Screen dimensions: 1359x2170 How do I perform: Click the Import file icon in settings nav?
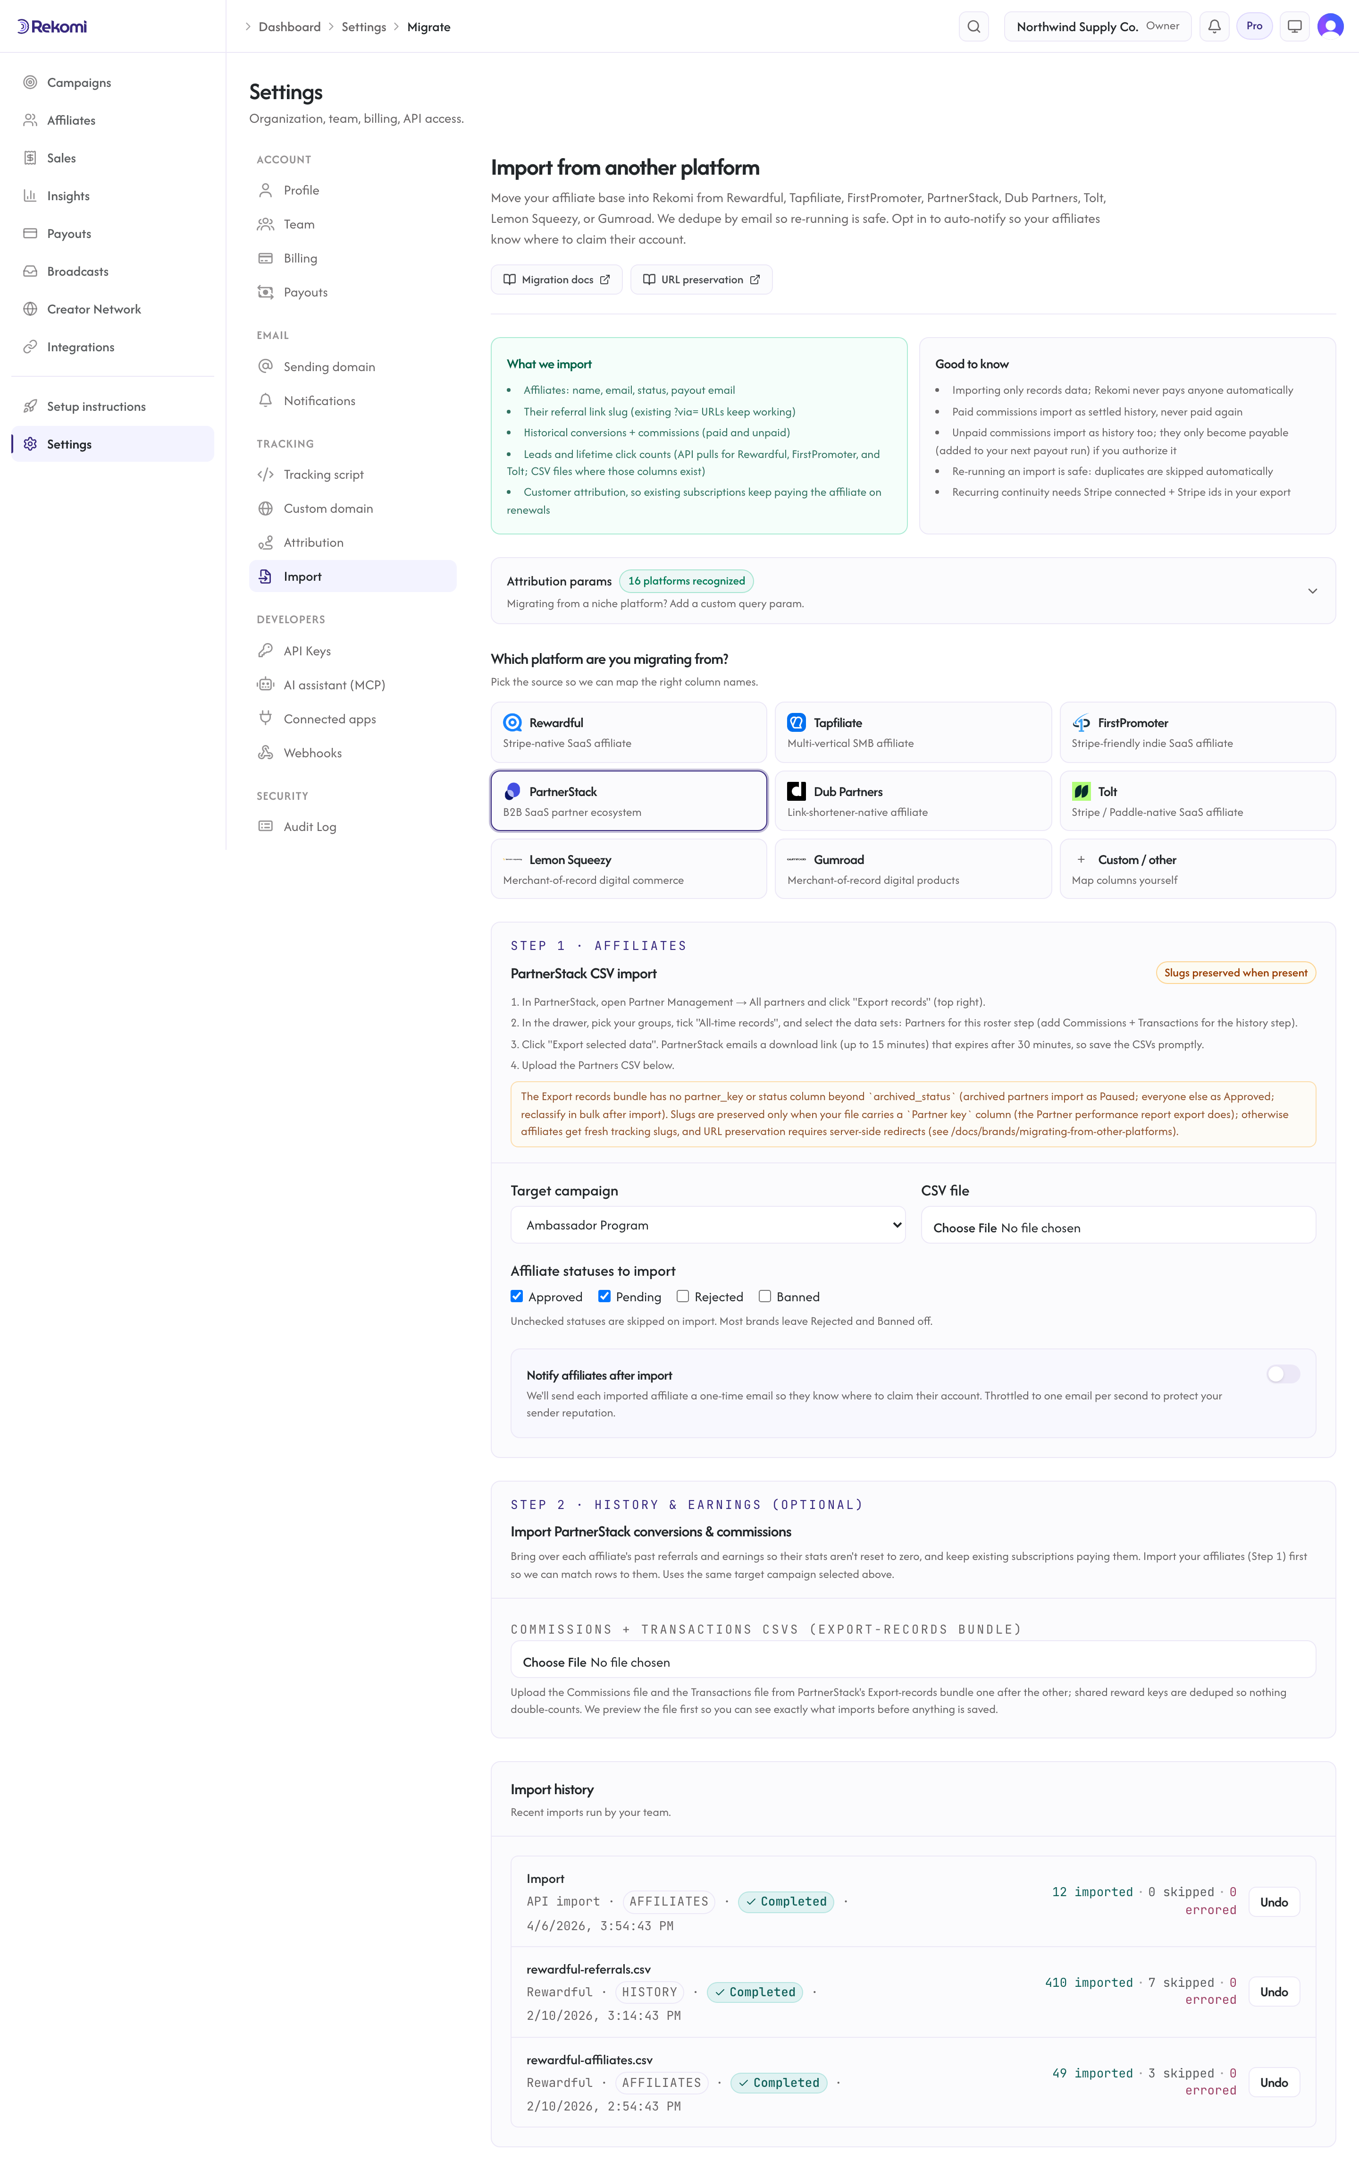click(x=265, y=577)
